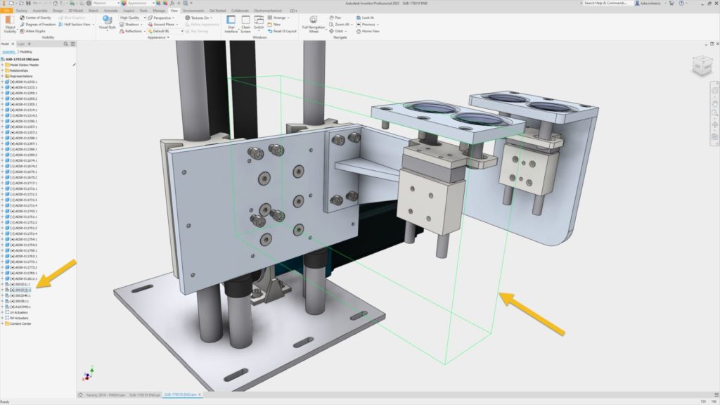Expand the Representations folder
Image resolution: width=720 pixels, height=405 pixels.
click(x=2, y=76)
